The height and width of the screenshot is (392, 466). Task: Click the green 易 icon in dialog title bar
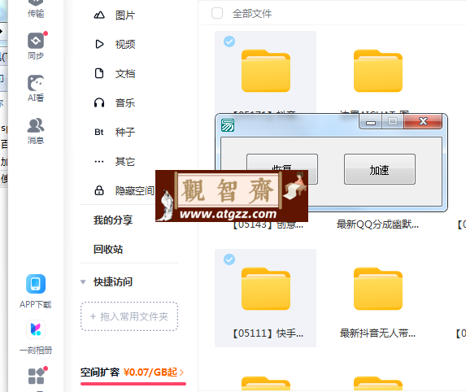[228, 125]
